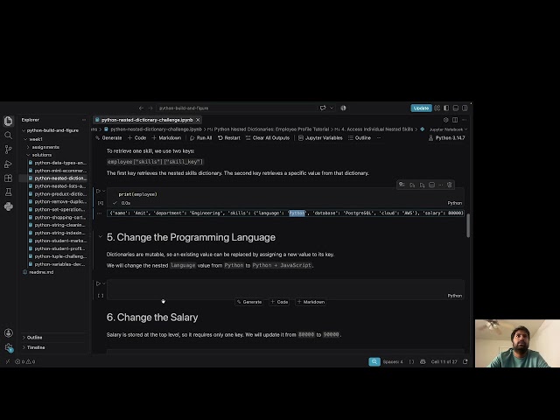Click the Update button
560x420 pixels.
click(x=422, y=108)
